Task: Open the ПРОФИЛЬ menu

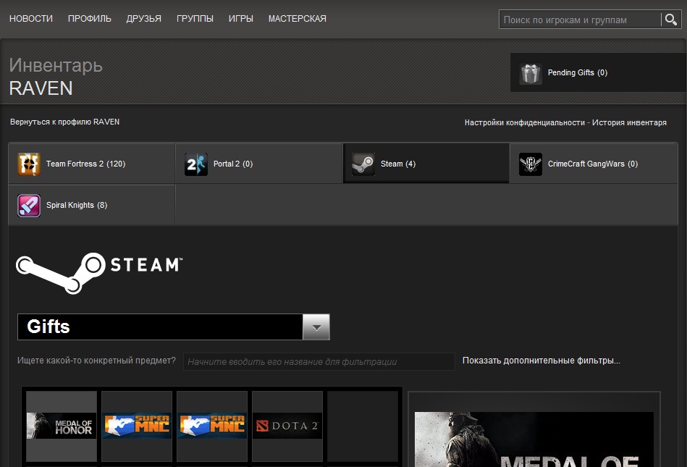Action: [x=89, y=19]
